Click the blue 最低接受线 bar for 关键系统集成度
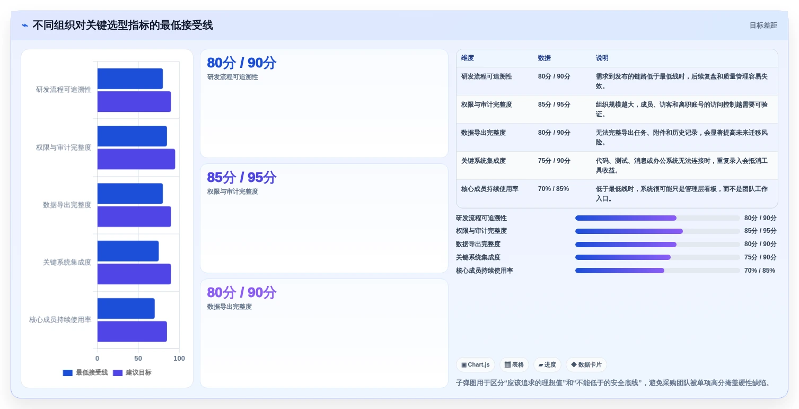 coord(128,251)
